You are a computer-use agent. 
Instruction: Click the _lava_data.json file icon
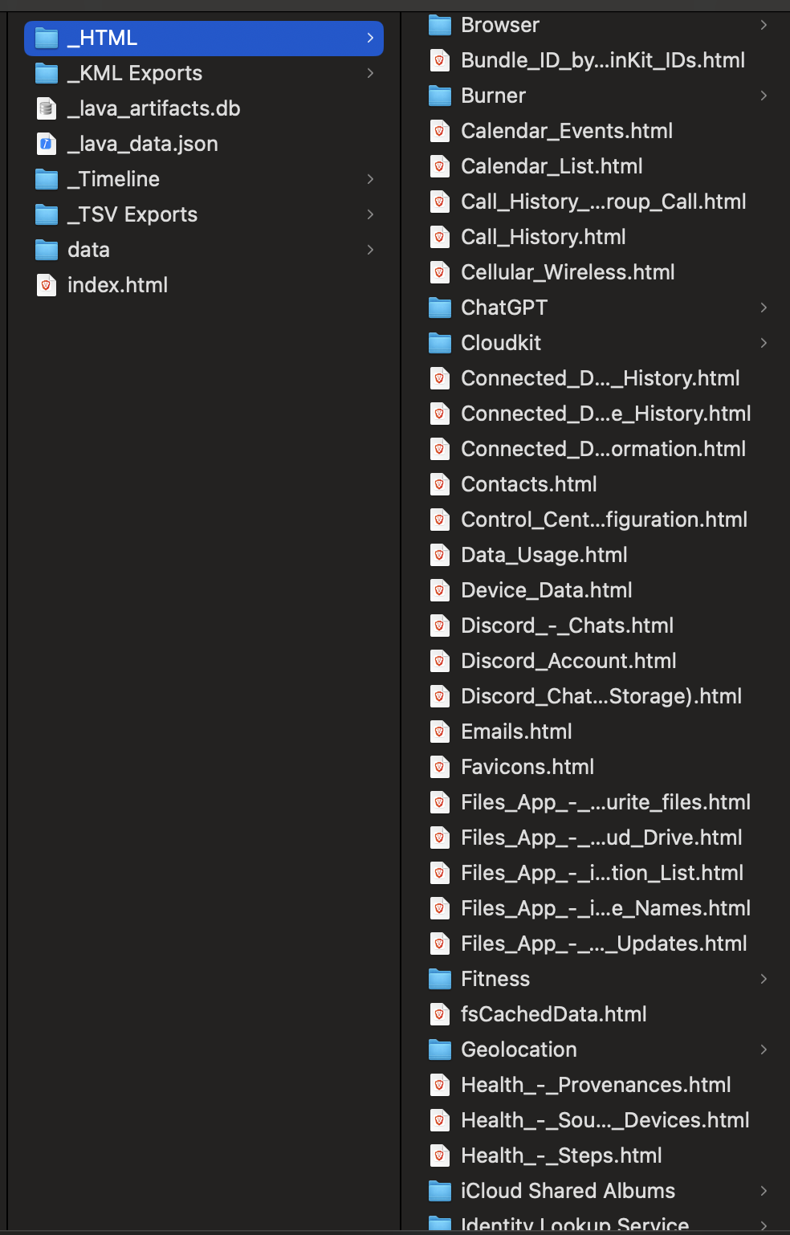click(x=47, y=144)
